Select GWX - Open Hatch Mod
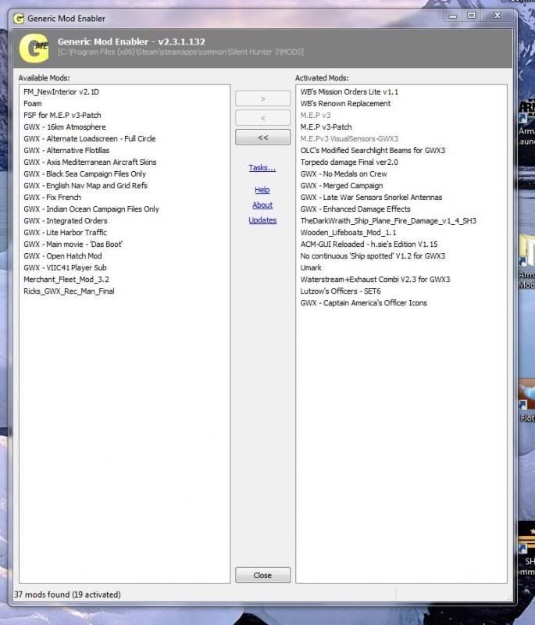Viewport: 535px width, 625px height. coord(62,256)
